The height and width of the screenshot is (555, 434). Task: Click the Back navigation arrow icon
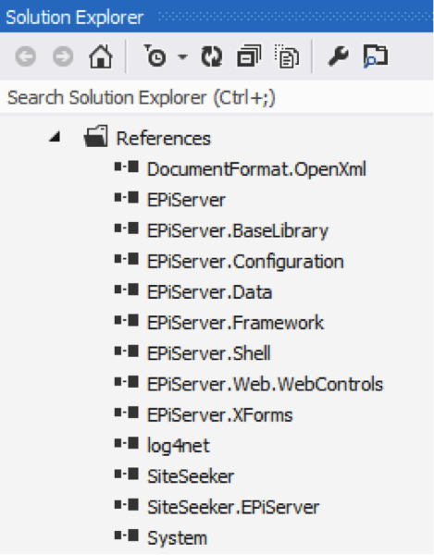pos(26,56)
